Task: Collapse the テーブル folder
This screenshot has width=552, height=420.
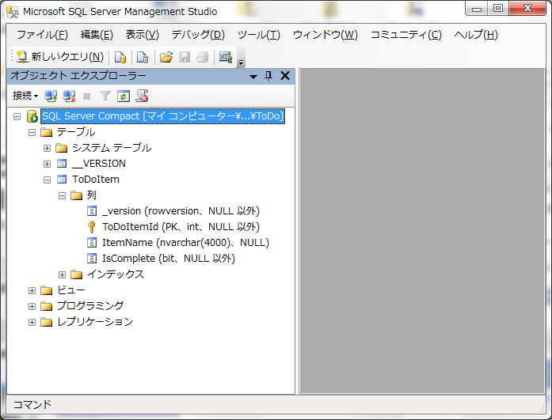Action: click(x=32, y=133)
